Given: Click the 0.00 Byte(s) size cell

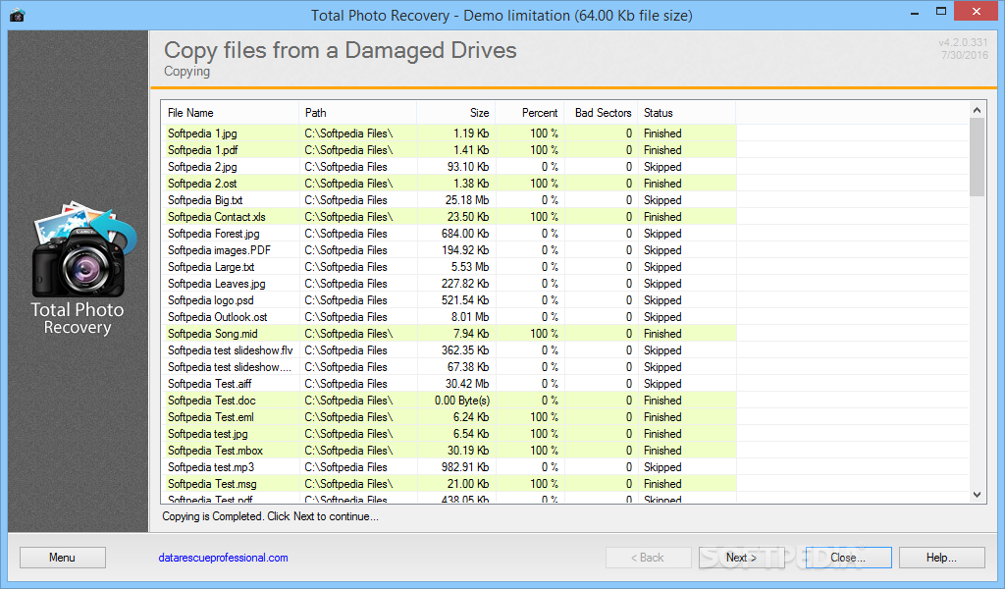Looking at the screenshot, I should 461,400.
